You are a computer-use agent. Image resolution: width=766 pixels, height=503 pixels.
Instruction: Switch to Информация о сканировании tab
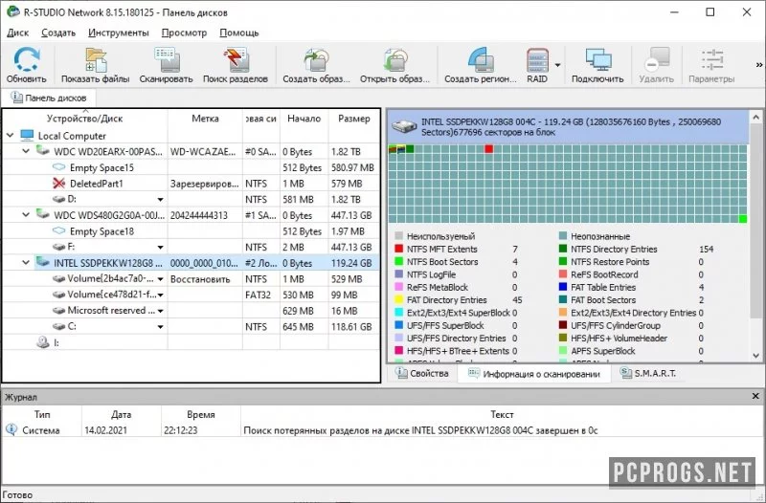(534, 374)
